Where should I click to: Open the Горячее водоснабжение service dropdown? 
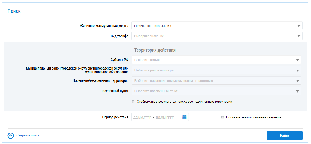tap(217, 26)
